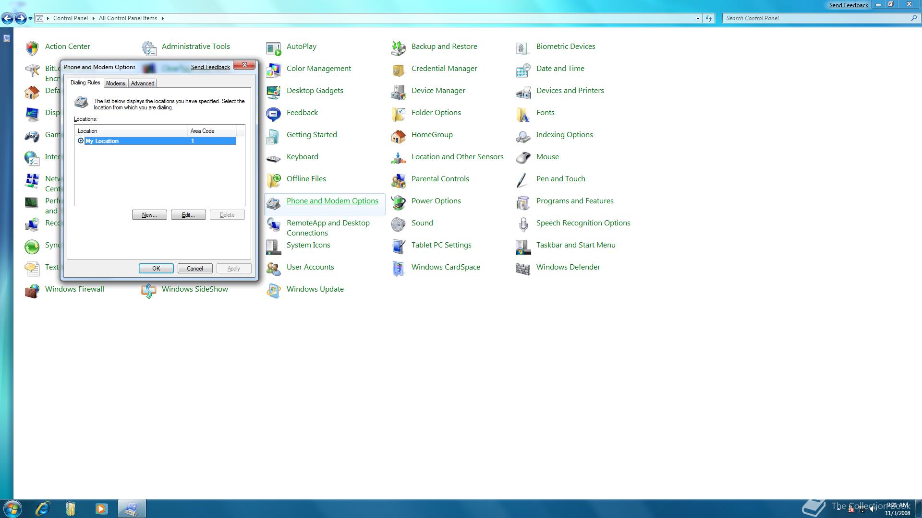Image resolution: width=922 pixels, height=518 pixels.
Task: Open the Windows Update icon
Action: (274, 290)
